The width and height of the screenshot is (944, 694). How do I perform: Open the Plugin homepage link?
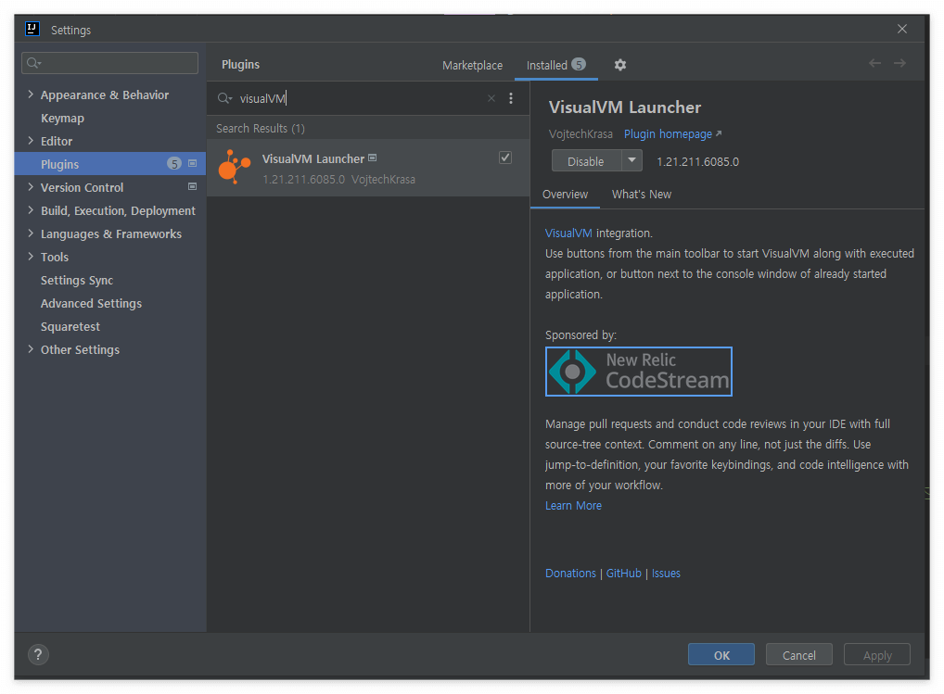(672, 133)
